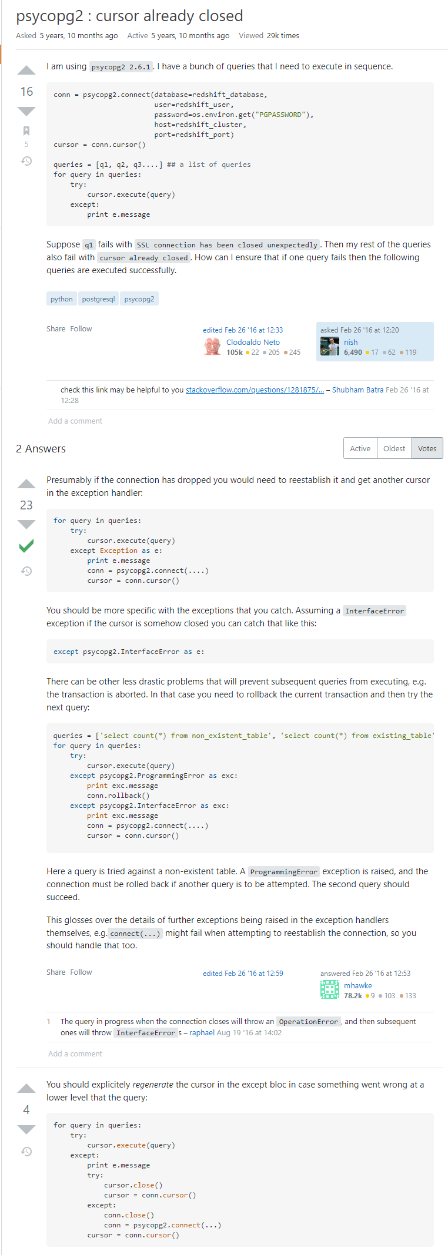The image size is (448, 1255).
Task: Sort answers by Oldest
Action: [x=394, y=448]
